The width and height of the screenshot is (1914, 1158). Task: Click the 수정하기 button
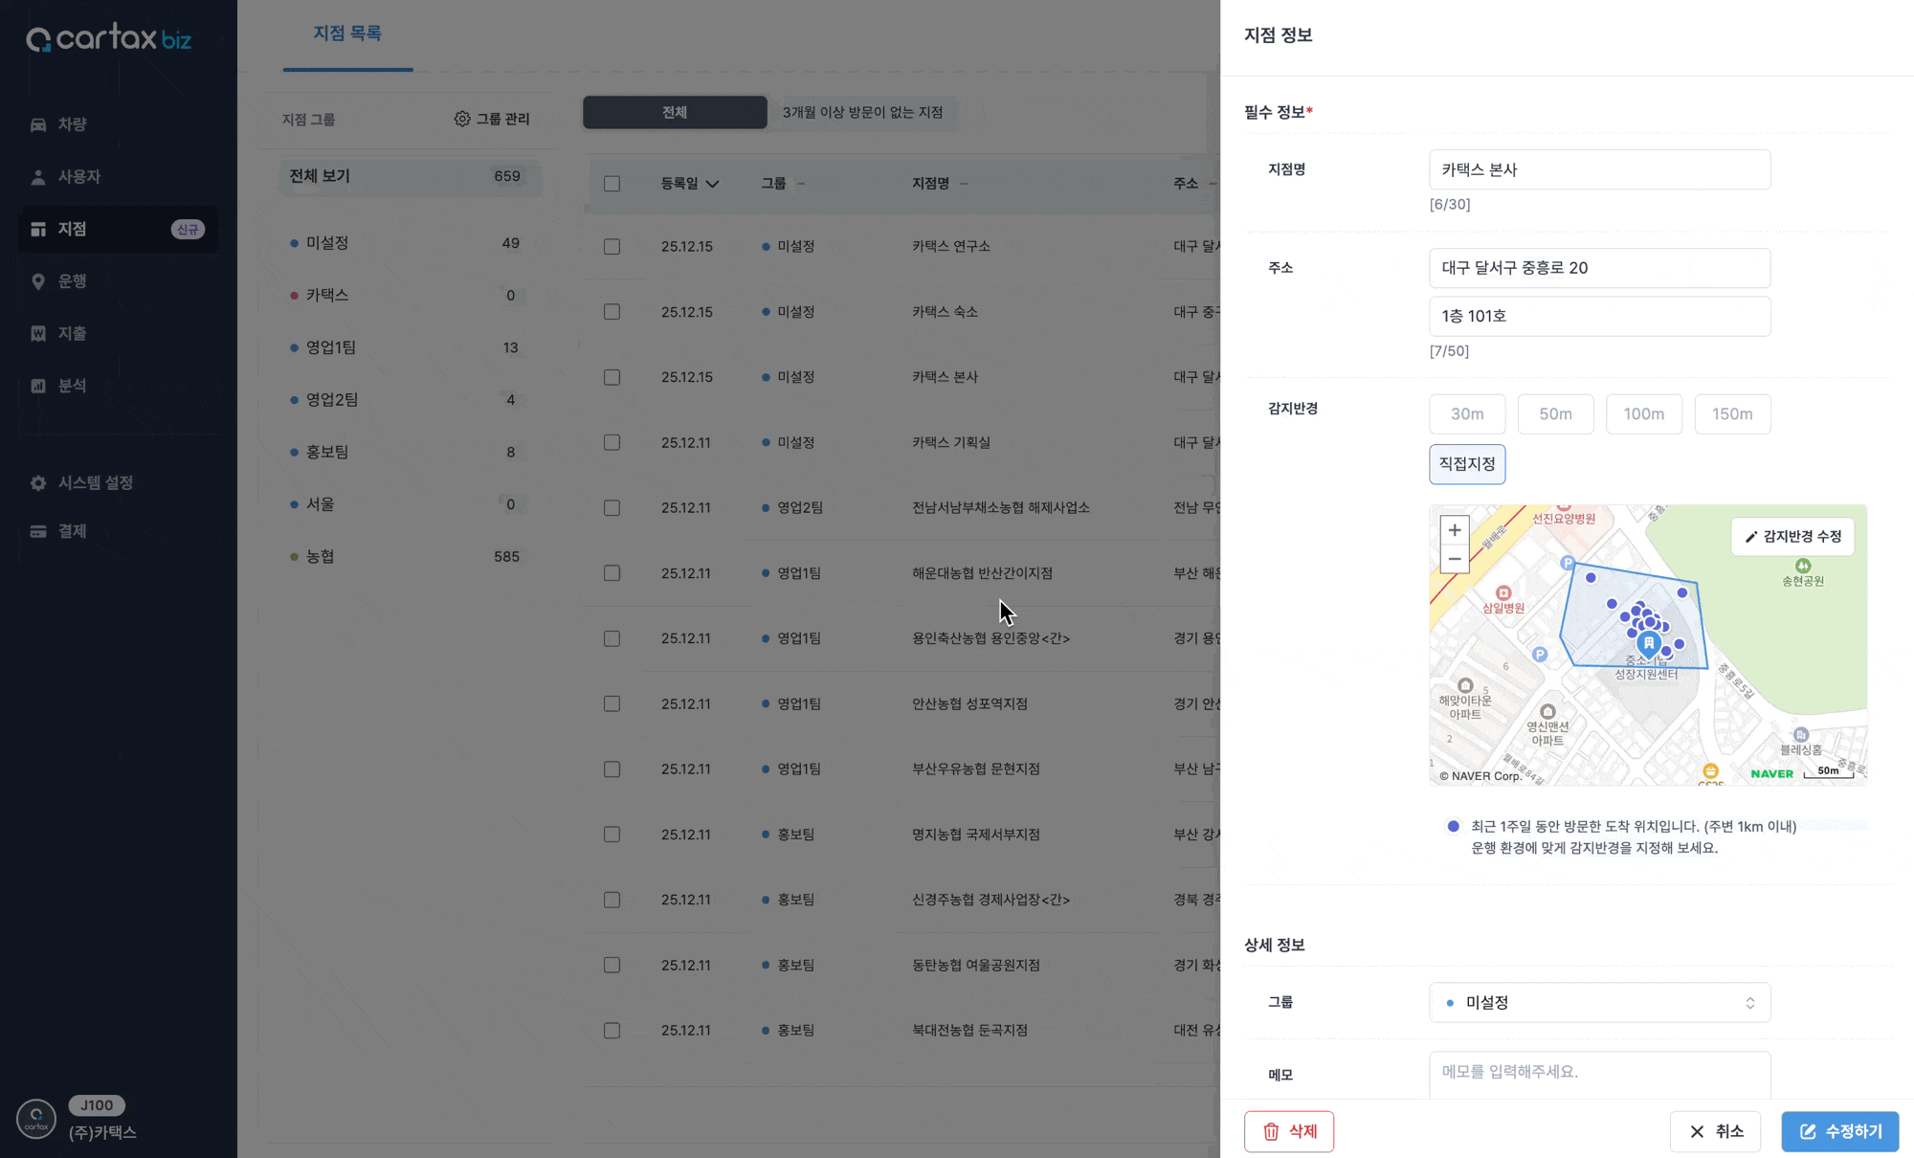(x=1839, y=1131)
